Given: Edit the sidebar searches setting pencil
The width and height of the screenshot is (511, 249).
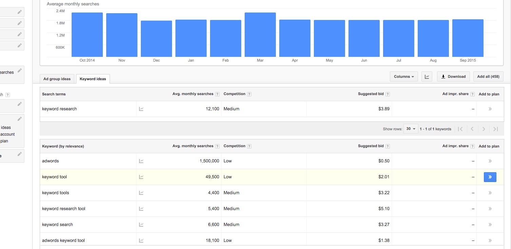Looking at the screenshot, I should tap(20, 70).
